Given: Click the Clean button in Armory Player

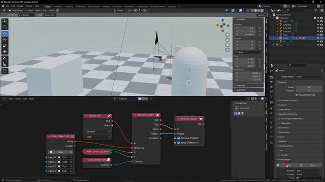Looking at the screenshot, I should coord(312,165).
